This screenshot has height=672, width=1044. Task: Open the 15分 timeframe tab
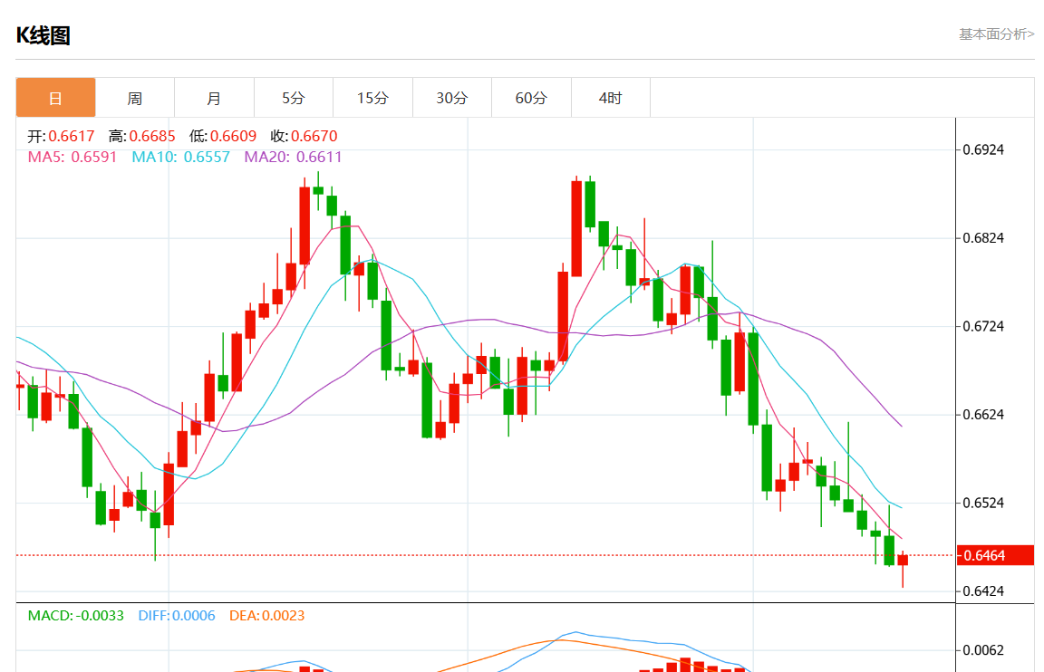[372, 98]
